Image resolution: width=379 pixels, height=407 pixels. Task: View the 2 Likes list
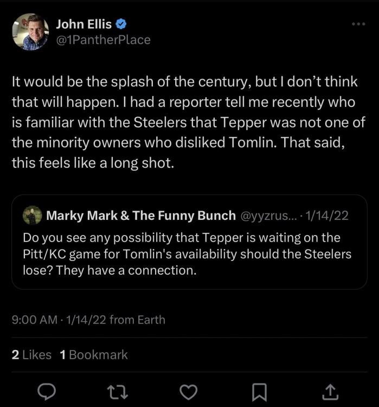click(x=31, y=355)
